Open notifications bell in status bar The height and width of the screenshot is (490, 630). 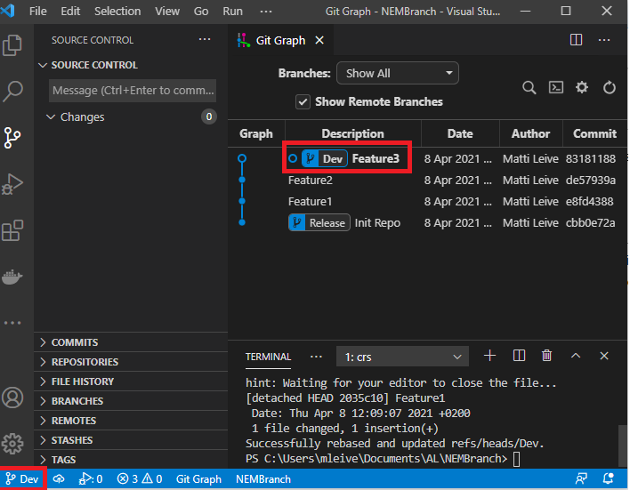(609, 478)
